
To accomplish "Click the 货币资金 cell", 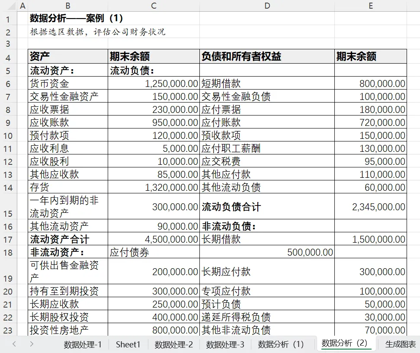I will click(68, 83).
